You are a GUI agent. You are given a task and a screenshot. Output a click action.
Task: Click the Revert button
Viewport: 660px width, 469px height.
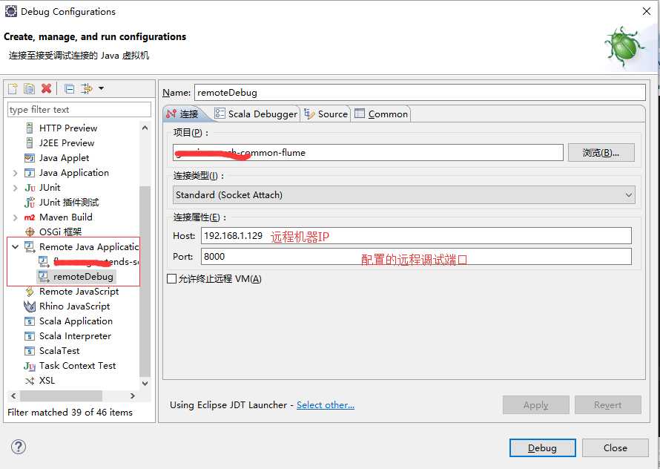(x=608, y=405)
